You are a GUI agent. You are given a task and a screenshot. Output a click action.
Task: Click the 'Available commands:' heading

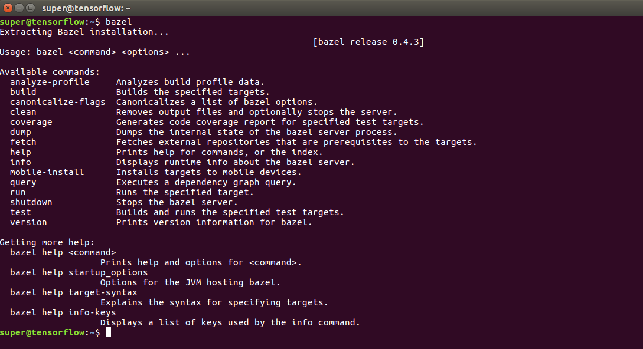tap(50, 72)
